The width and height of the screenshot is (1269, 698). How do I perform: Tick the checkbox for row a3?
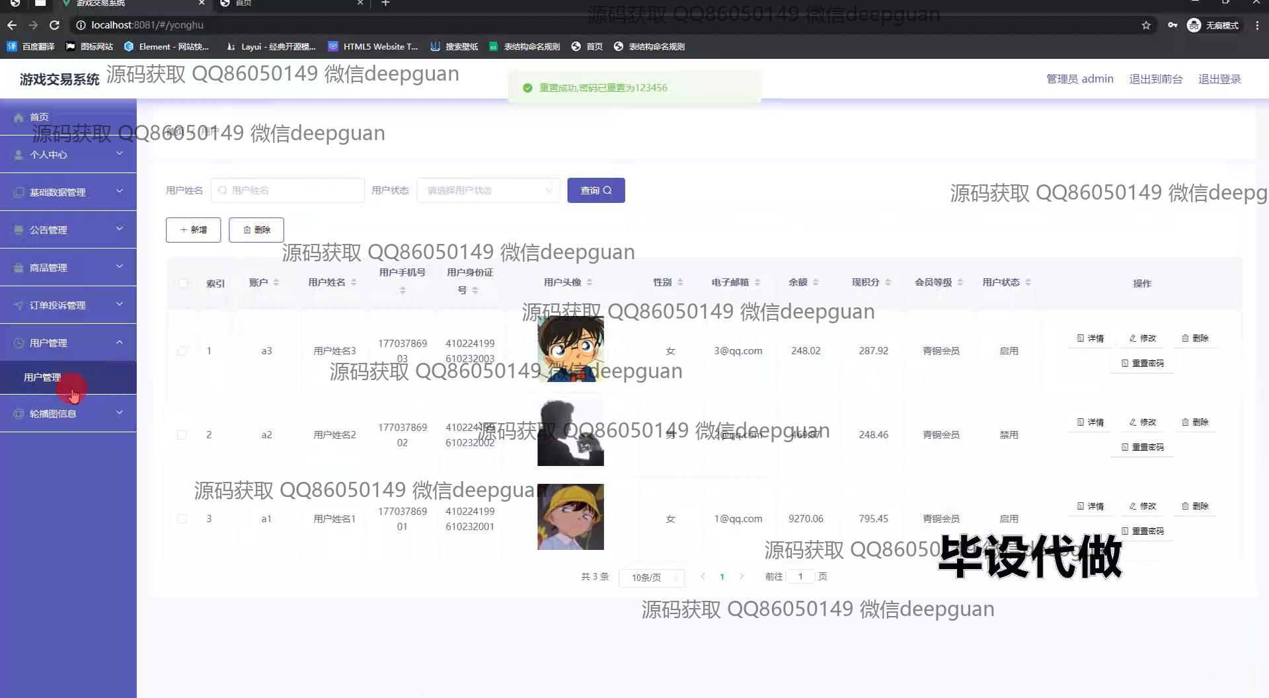(182, 351)
